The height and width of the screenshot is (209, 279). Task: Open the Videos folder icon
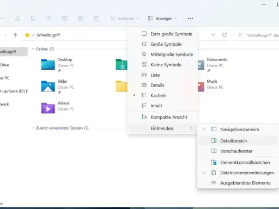[48, 108]
